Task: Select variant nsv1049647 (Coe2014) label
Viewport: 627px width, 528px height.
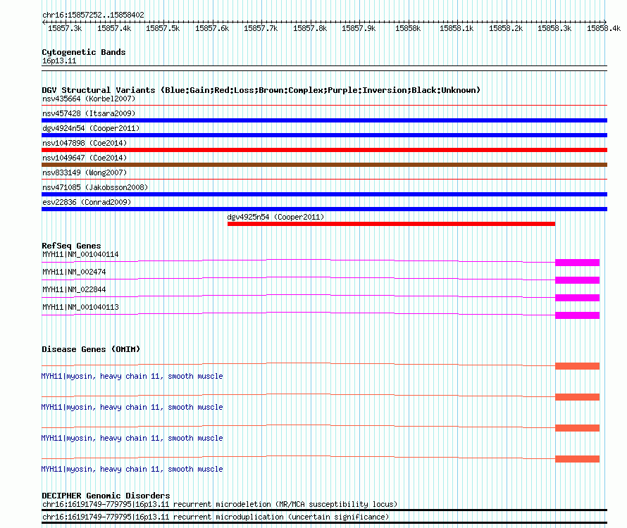Action: tap(85, 158)
